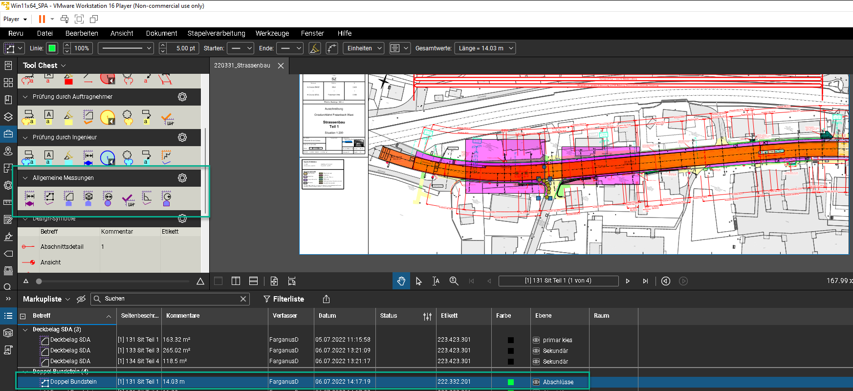Open VMware Player menu
The image size is (853, 391).
click(x=15, y=19)
